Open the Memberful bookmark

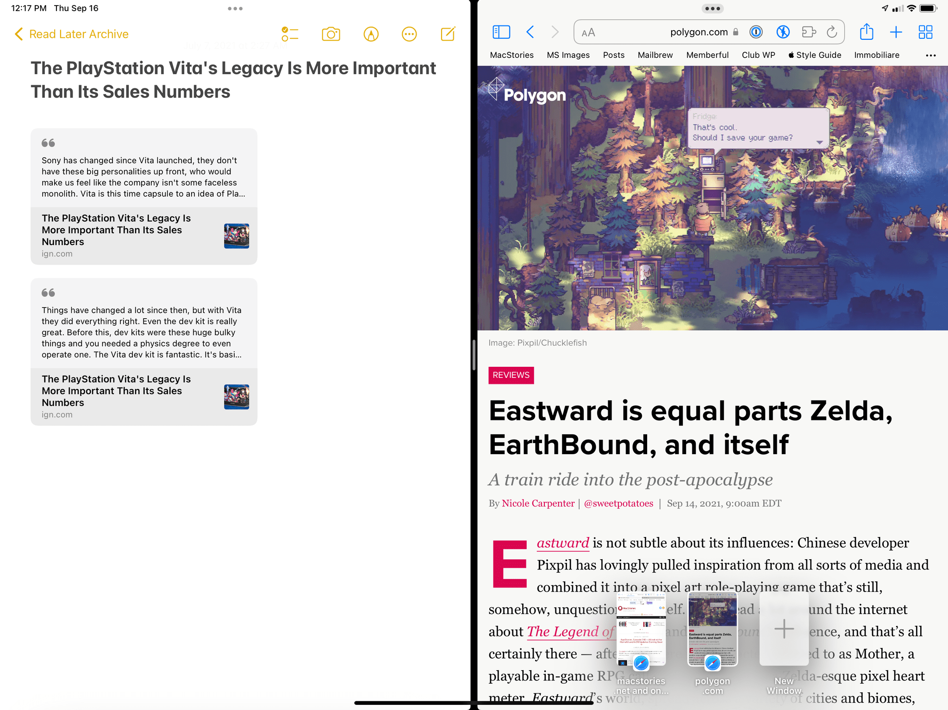tap(707, 55)
